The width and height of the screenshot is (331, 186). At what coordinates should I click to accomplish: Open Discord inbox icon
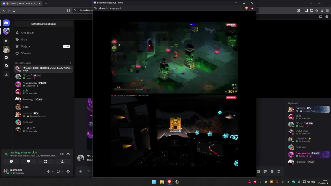tap(321, 17)
